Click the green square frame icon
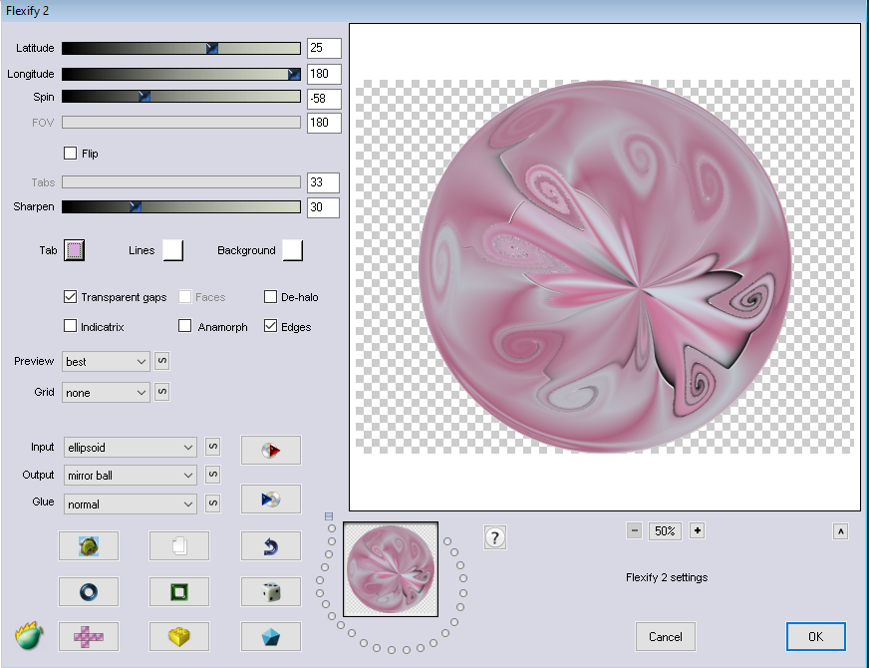 coord(179,591)
